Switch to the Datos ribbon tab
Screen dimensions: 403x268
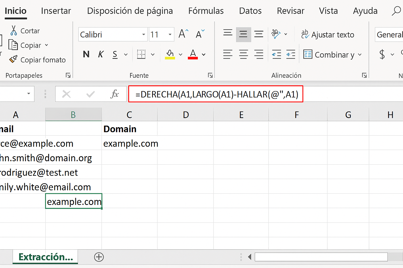[250, 11]
